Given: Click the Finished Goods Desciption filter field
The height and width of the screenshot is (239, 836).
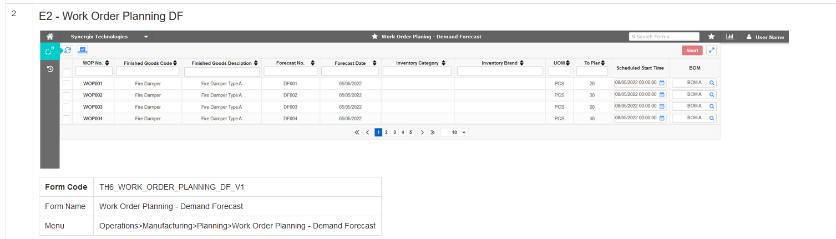Looking at the screenshot, I should 221,72.
